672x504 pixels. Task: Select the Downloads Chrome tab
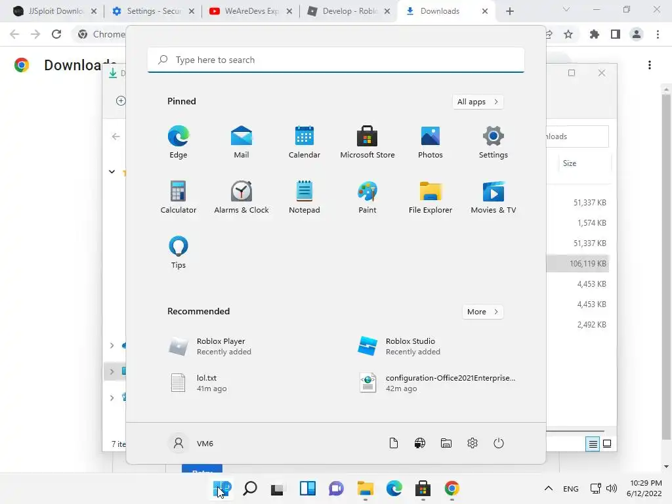coord(446,11)
